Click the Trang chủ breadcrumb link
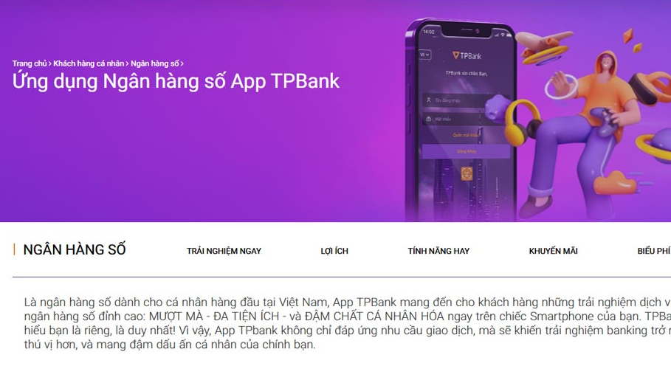671x377 pixels. tap(29, 63)
